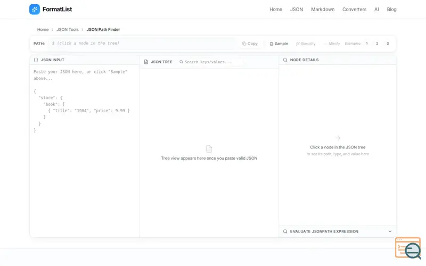
Task: Open the Home navigation menu item
Action: [x=276, y=9]
